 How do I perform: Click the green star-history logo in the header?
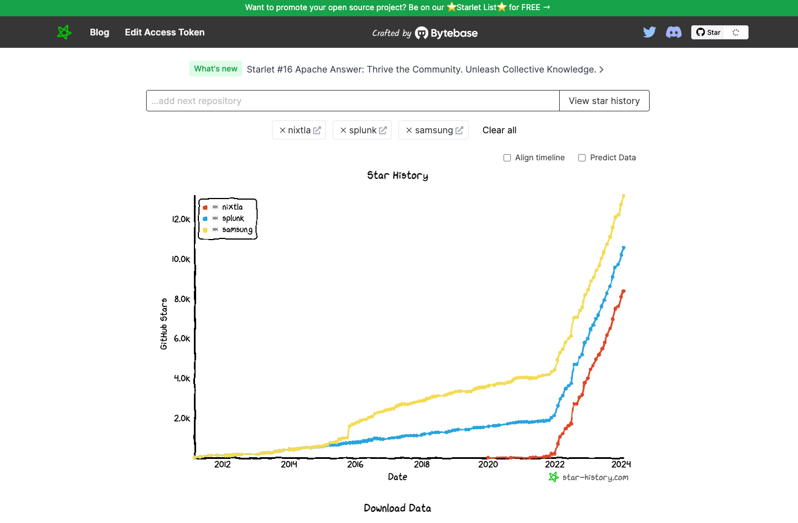65,32
